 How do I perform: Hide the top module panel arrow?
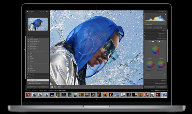tap(97, 9)
